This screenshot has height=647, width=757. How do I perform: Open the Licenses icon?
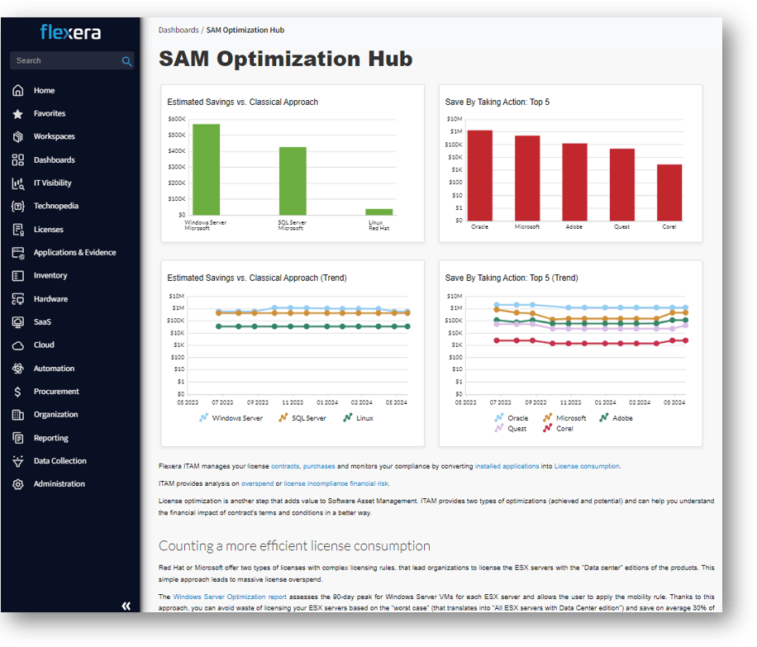click(x=18, y=230)
